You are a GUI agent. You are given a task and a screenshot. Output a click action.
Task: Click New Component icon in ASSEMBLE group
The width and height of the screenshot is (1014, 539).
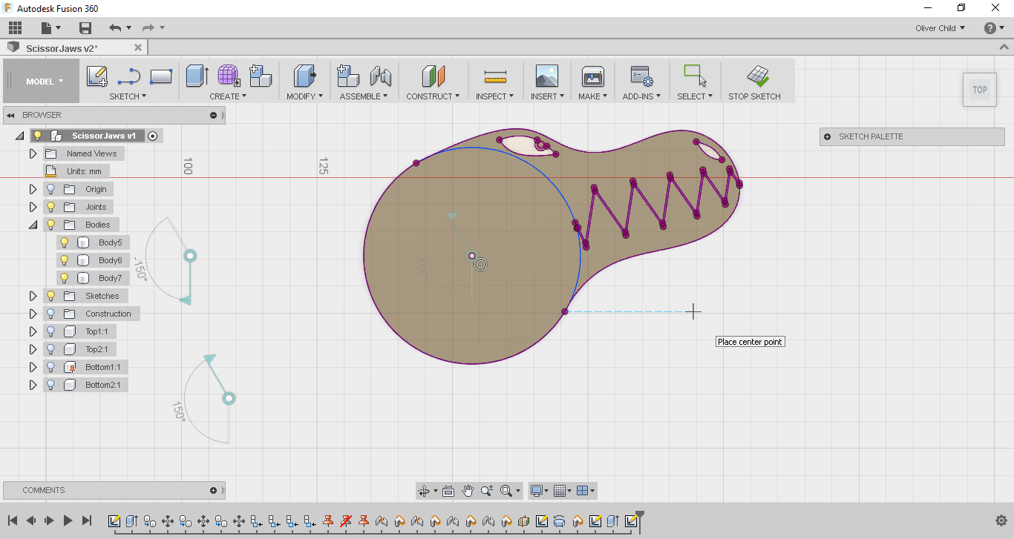point(348,76)
